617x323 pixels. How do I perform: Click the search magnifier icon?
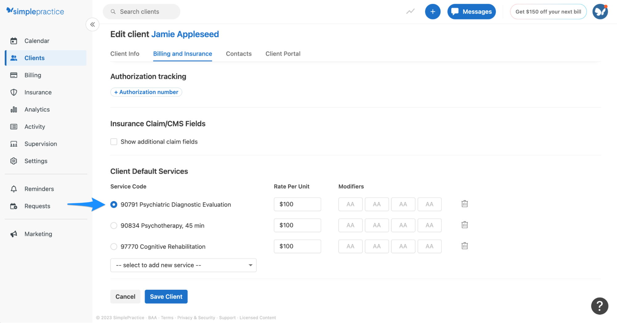(113, 12)
